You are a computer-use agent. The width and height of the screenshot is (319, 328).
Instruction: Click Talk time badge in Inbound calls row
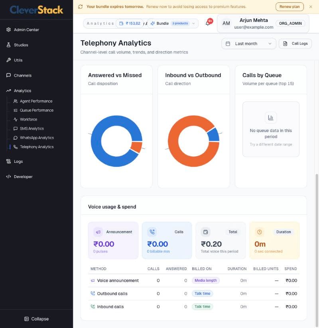pyautogui.click(x=202, y=307)
